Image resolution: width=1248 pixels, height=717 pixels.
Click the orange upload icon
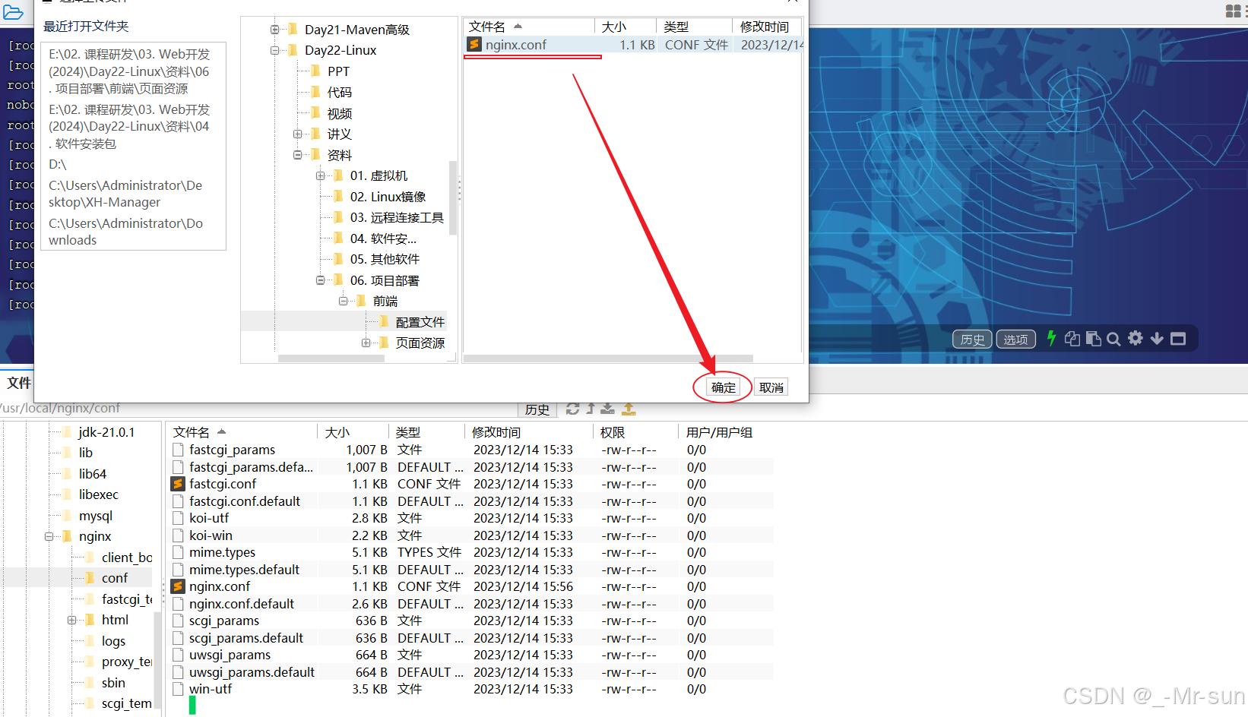(x=629, y=409)
